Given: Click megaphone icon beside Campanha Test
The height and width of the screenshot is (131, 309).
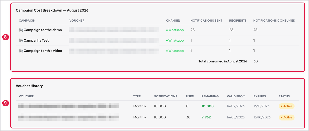Looking at the screenshot, I should (x=21, y=41).
